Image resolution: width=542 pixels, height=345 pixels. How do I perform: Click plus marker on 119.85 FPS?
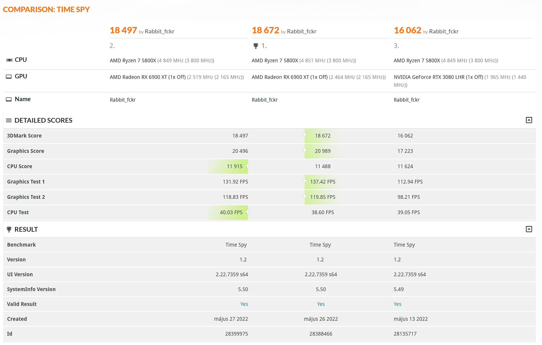click(305, 196)
